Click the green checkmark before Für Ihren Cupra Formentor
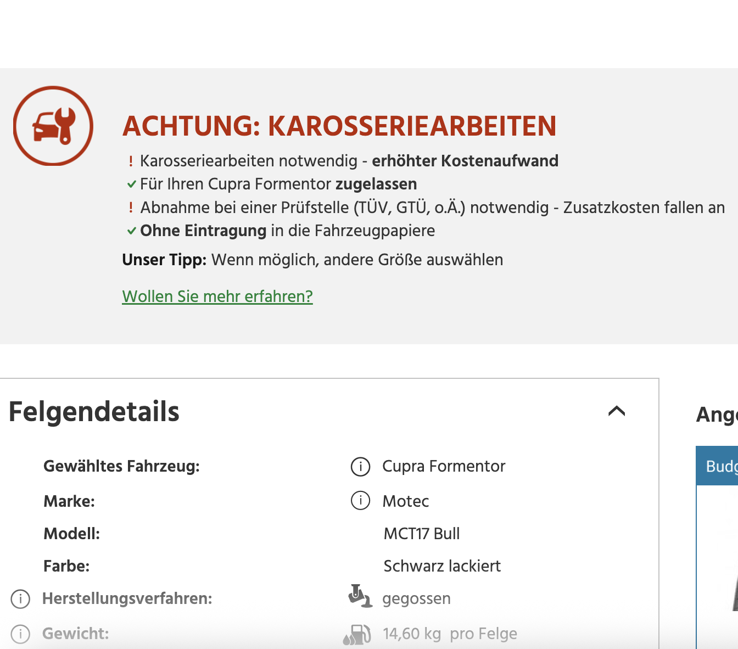This screenshot has width=738, height=649. [131, 184]
